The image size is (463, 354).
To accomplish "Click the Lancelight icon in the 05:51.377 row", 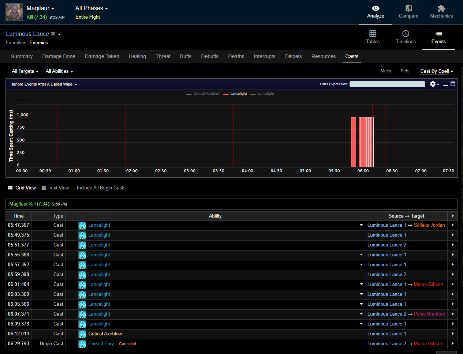I will tap(82, 245).
